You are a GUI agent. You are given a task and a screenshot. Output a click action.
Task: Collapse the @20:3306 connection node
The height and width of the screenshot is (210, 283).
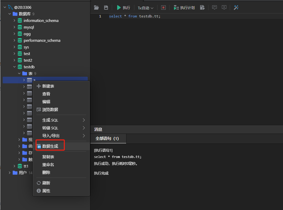coord(5,7)
